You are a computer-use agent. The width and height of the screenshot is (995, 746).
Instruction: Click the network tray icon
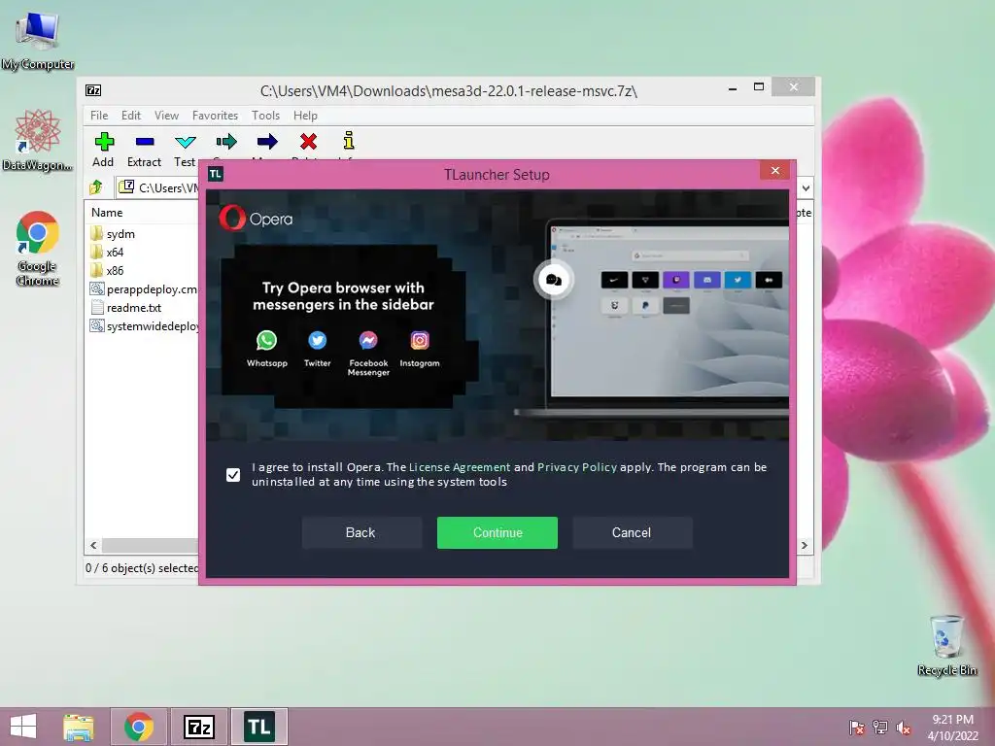tap(880, 727)
